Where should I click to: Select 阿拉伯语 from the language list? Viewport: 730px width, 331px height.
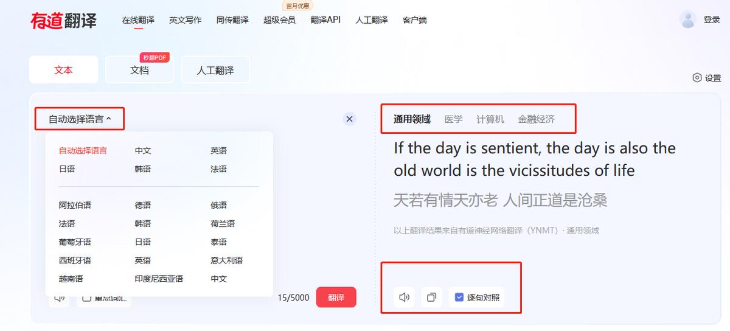[x=75, y=206]
